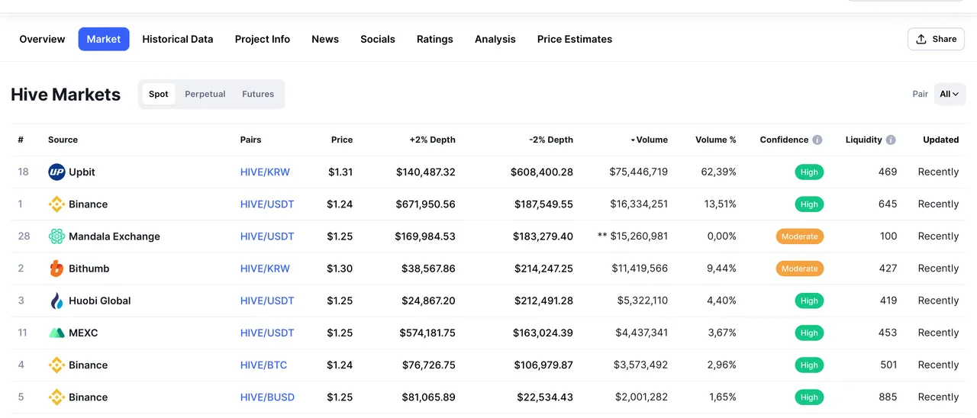Click the liquidity score 885
Image resolution: width=977 pixels, height=418 pixels.
888,397
